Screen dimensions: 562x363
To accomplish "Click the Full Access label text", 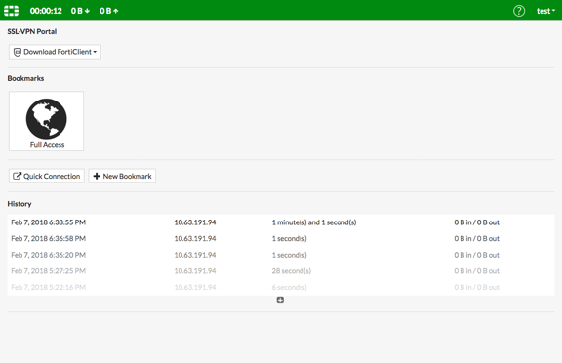I will [x=47, y=145].
